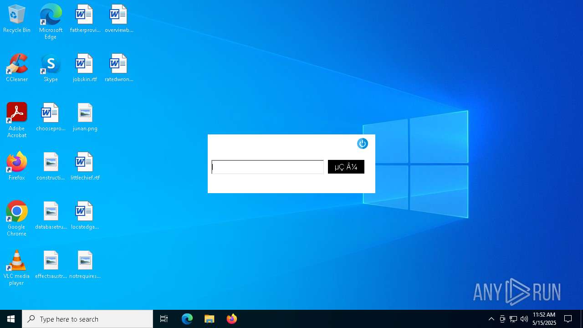Select the littlechief.rtf file icon
This screenshot has width=583, height=328.
[x=85, y=167]
